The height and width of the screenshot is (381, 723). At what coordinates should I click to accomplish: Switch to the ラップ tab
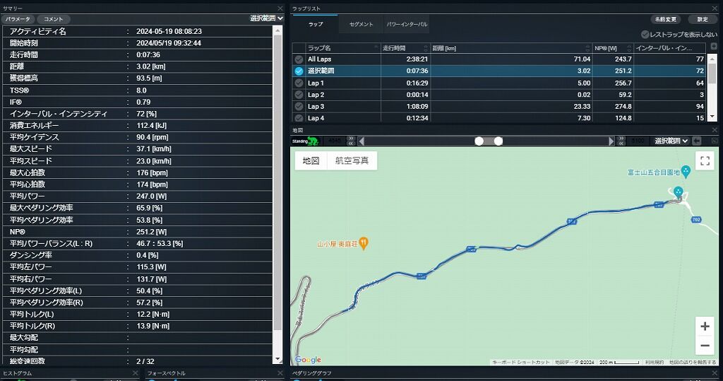[316, 24]
